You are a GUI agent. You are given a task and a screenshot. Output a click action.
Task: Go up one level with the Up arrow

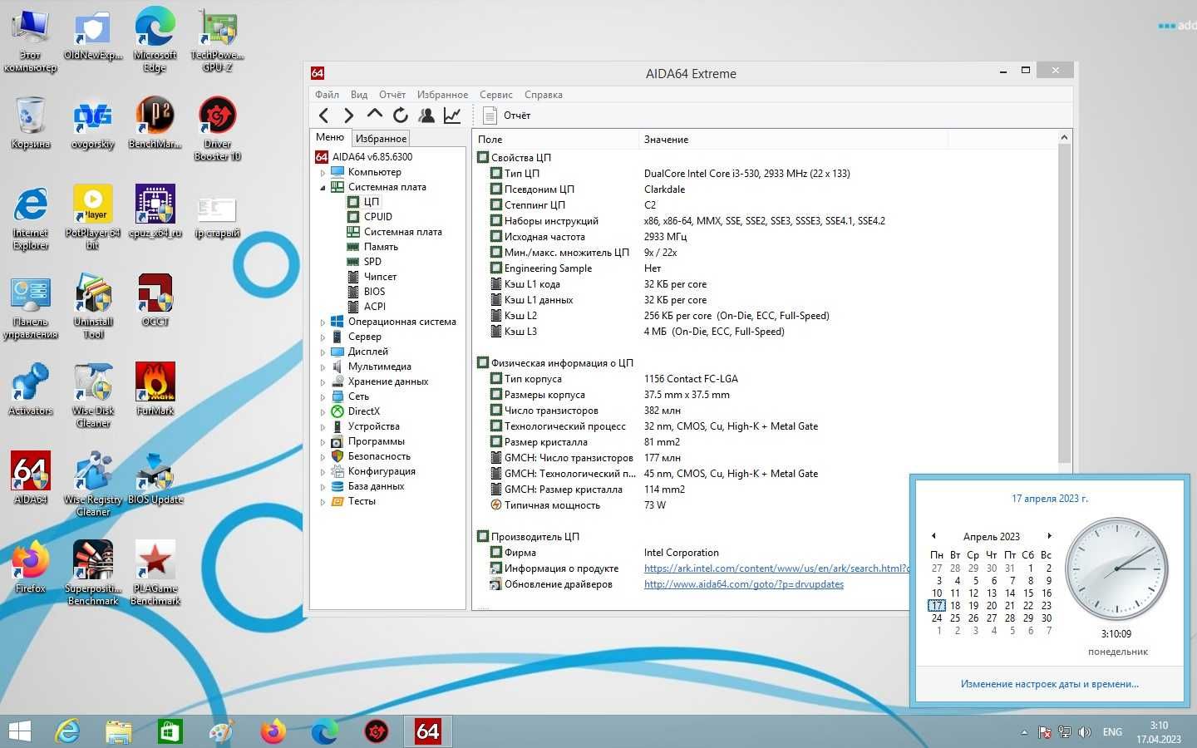(375, 115)
